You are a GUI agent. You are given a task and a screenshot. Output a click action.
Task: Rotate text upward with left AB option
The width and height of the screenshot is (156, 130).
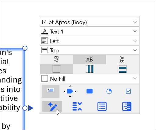point(56,59)
